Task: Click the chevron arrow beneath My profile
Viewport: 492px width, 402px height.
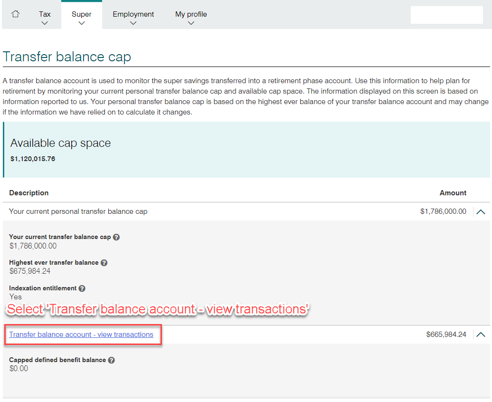Action: (x=191, y=23)
